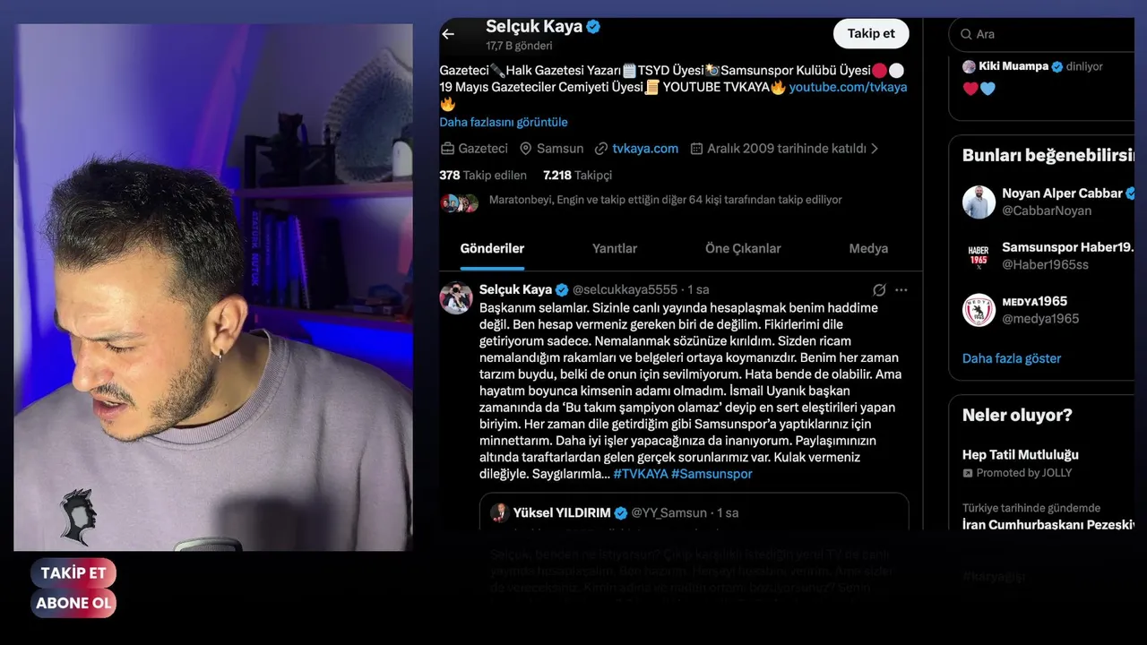Open the Grok icon on the tweet

point(879,290)
